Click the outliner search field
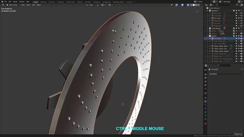The height and width of the screenshot is (137, 244). click(223, 5)
